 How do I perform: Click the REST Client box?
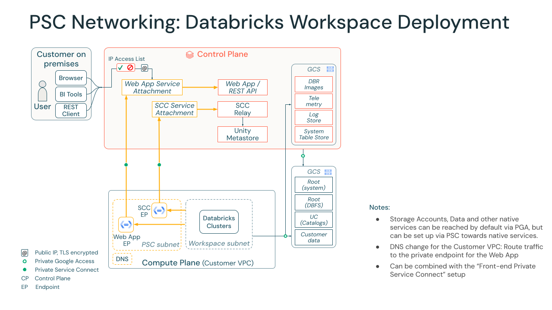71,110
